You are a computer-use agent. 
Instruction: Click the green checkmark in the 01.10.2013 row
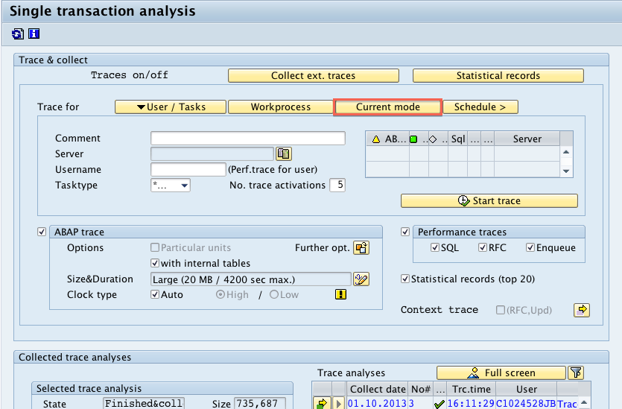[439, 404]
